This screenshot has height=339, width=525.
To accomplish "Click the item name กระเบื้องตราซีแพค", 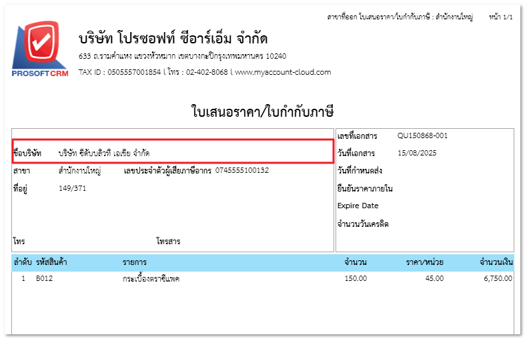I will point(151,278).
